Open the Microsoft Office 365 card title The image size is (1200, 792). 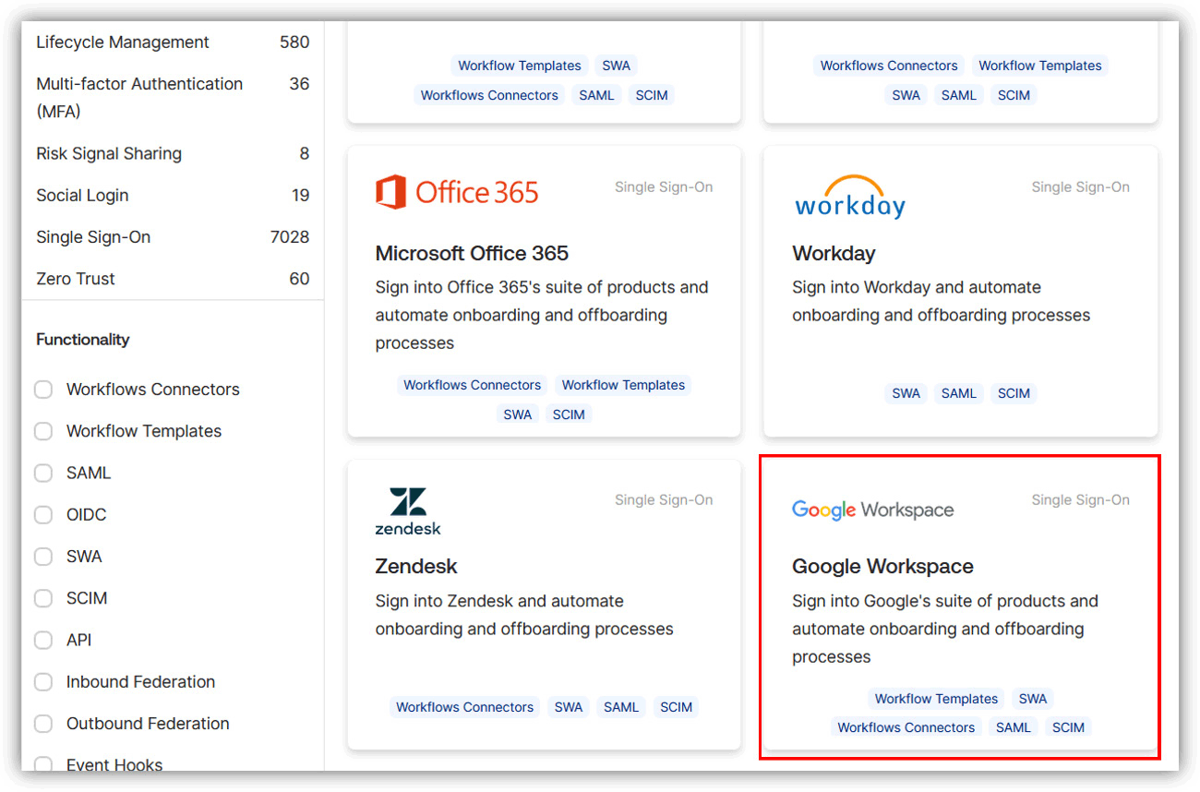(472, 253)
